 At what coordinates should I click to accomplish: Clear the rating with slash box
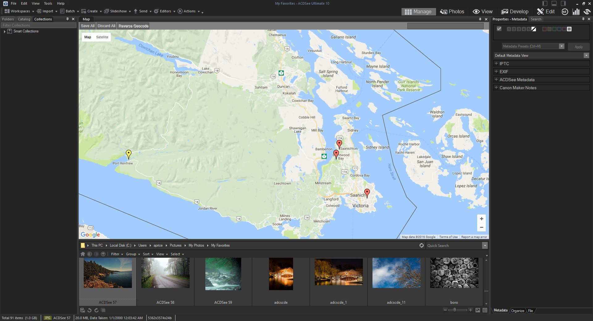coord(534,29)
